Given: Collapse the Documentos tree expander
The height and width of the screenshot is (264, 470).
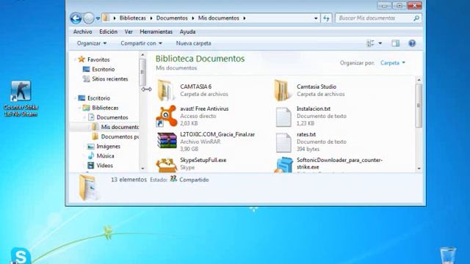Looking at the screenshot, I should click(84, 117).
